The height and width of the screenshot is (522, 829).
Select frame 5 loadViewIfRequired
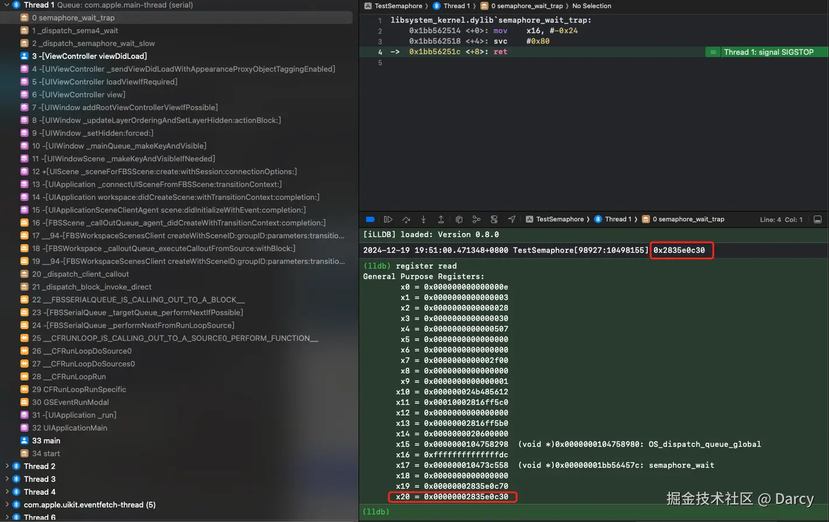pos(177,82)
